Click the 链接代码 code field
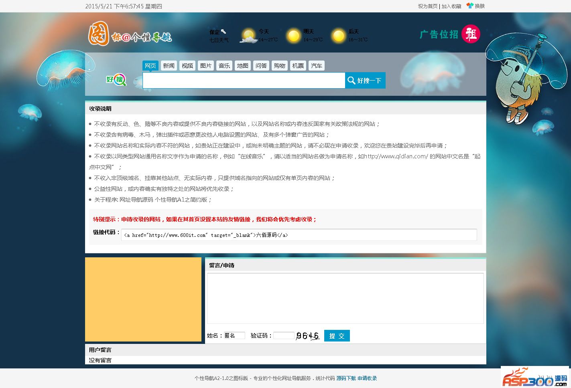 pyautogui.click(x=299, y=235)
